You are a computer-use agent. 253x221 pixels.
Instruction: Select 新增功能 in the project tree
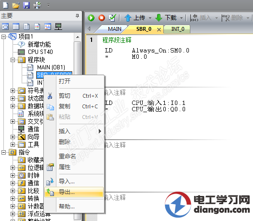click(x=39, y=44)
